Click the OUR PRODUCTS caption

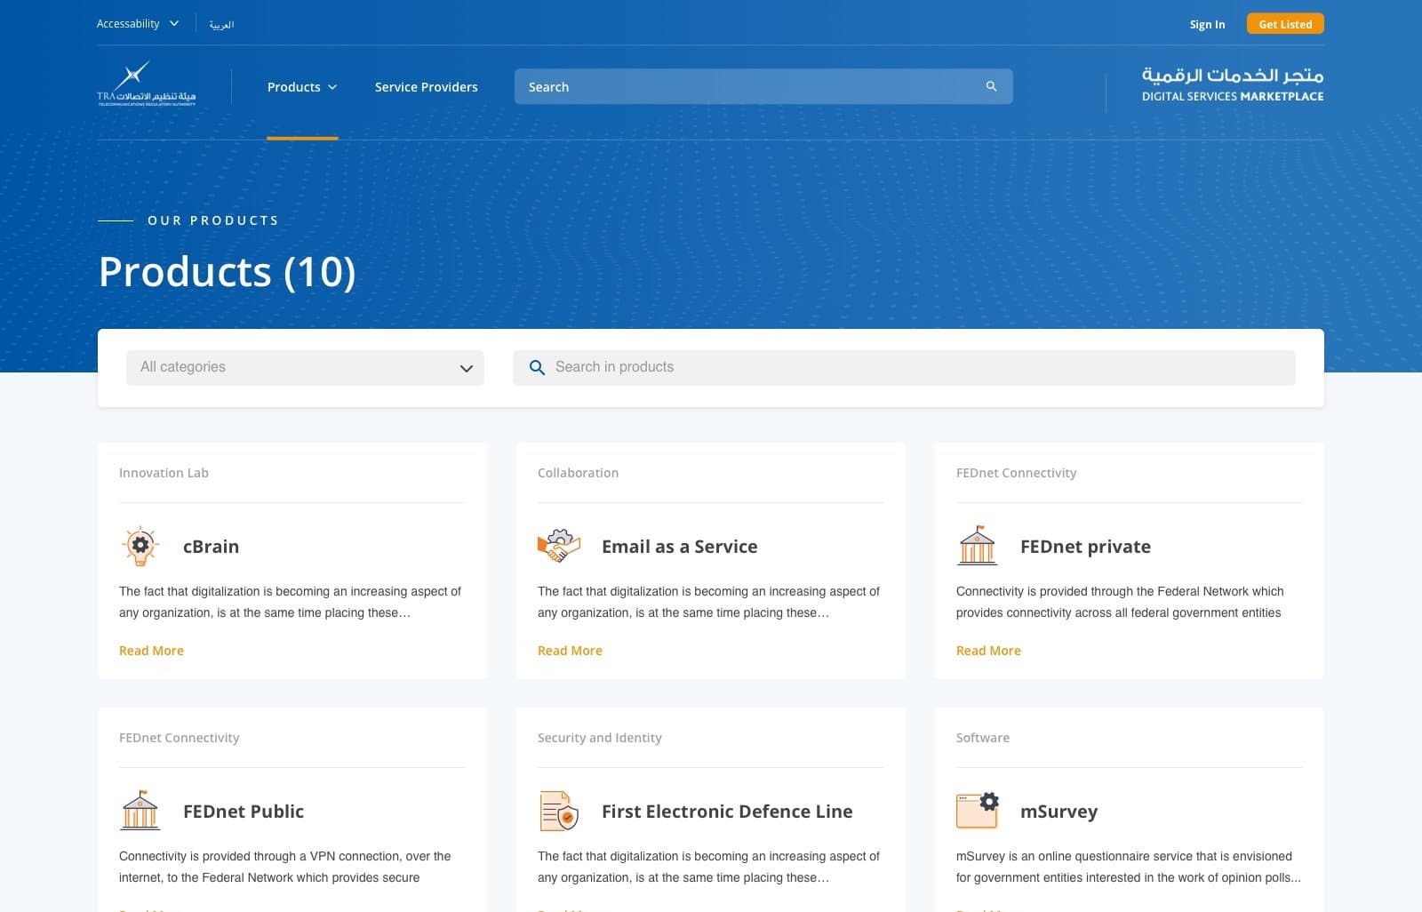(x=213, y=220)
